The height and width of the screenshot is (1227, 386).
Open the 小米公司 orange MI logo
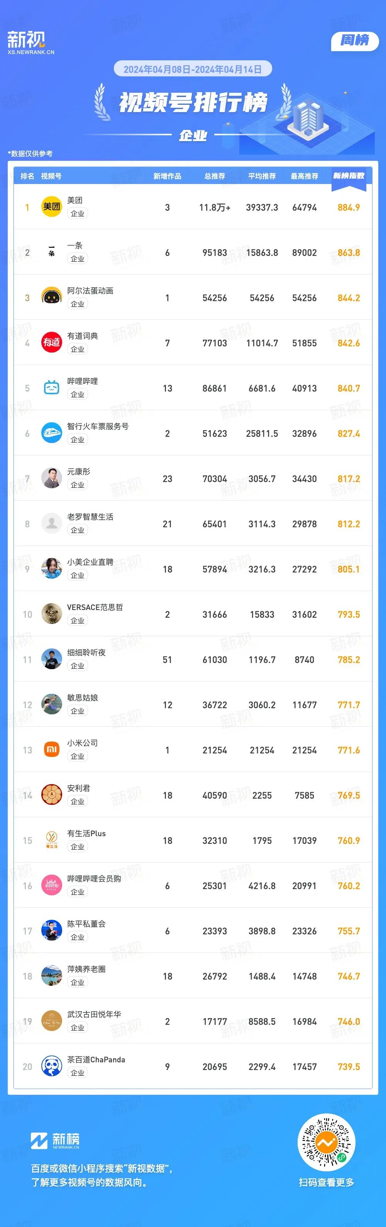[51, 750]
